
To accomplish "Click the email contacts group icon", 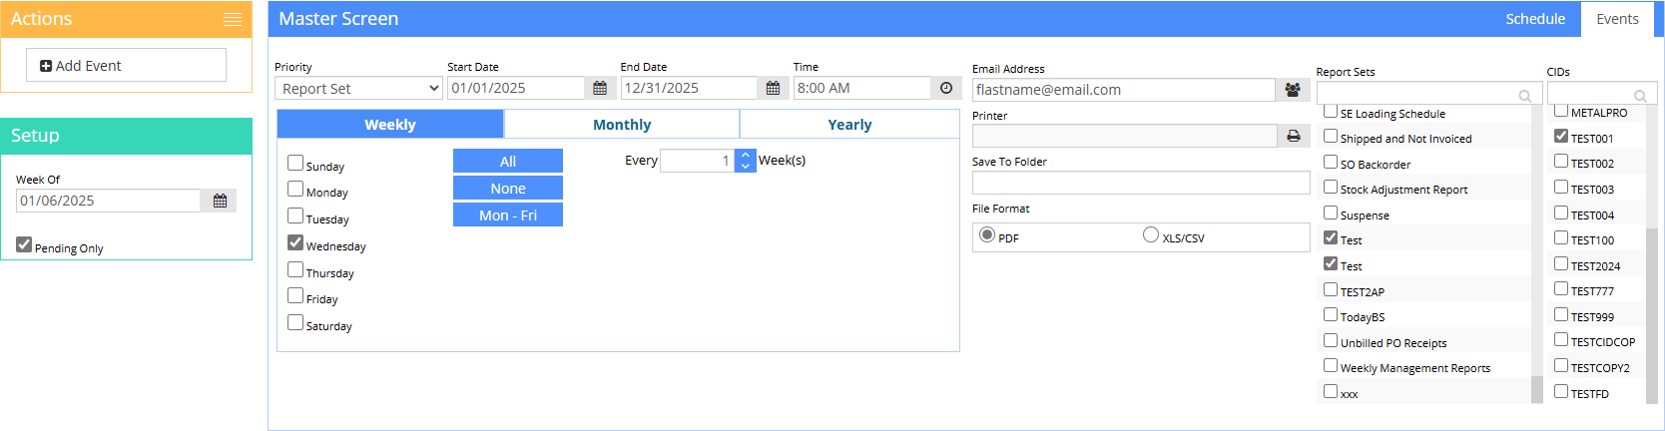I will point(1293,90).
